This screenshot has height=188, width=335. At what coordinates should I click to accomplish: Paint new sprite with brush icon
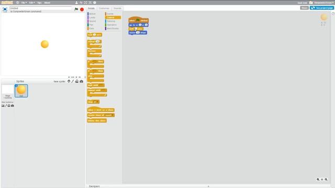point(73,81)
